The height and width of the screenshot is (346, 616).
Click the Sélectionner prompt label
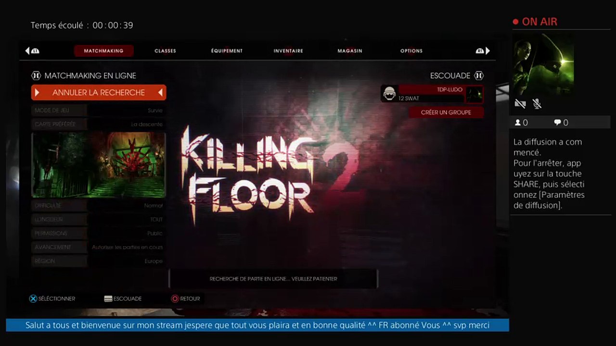(x=57, y=298)
